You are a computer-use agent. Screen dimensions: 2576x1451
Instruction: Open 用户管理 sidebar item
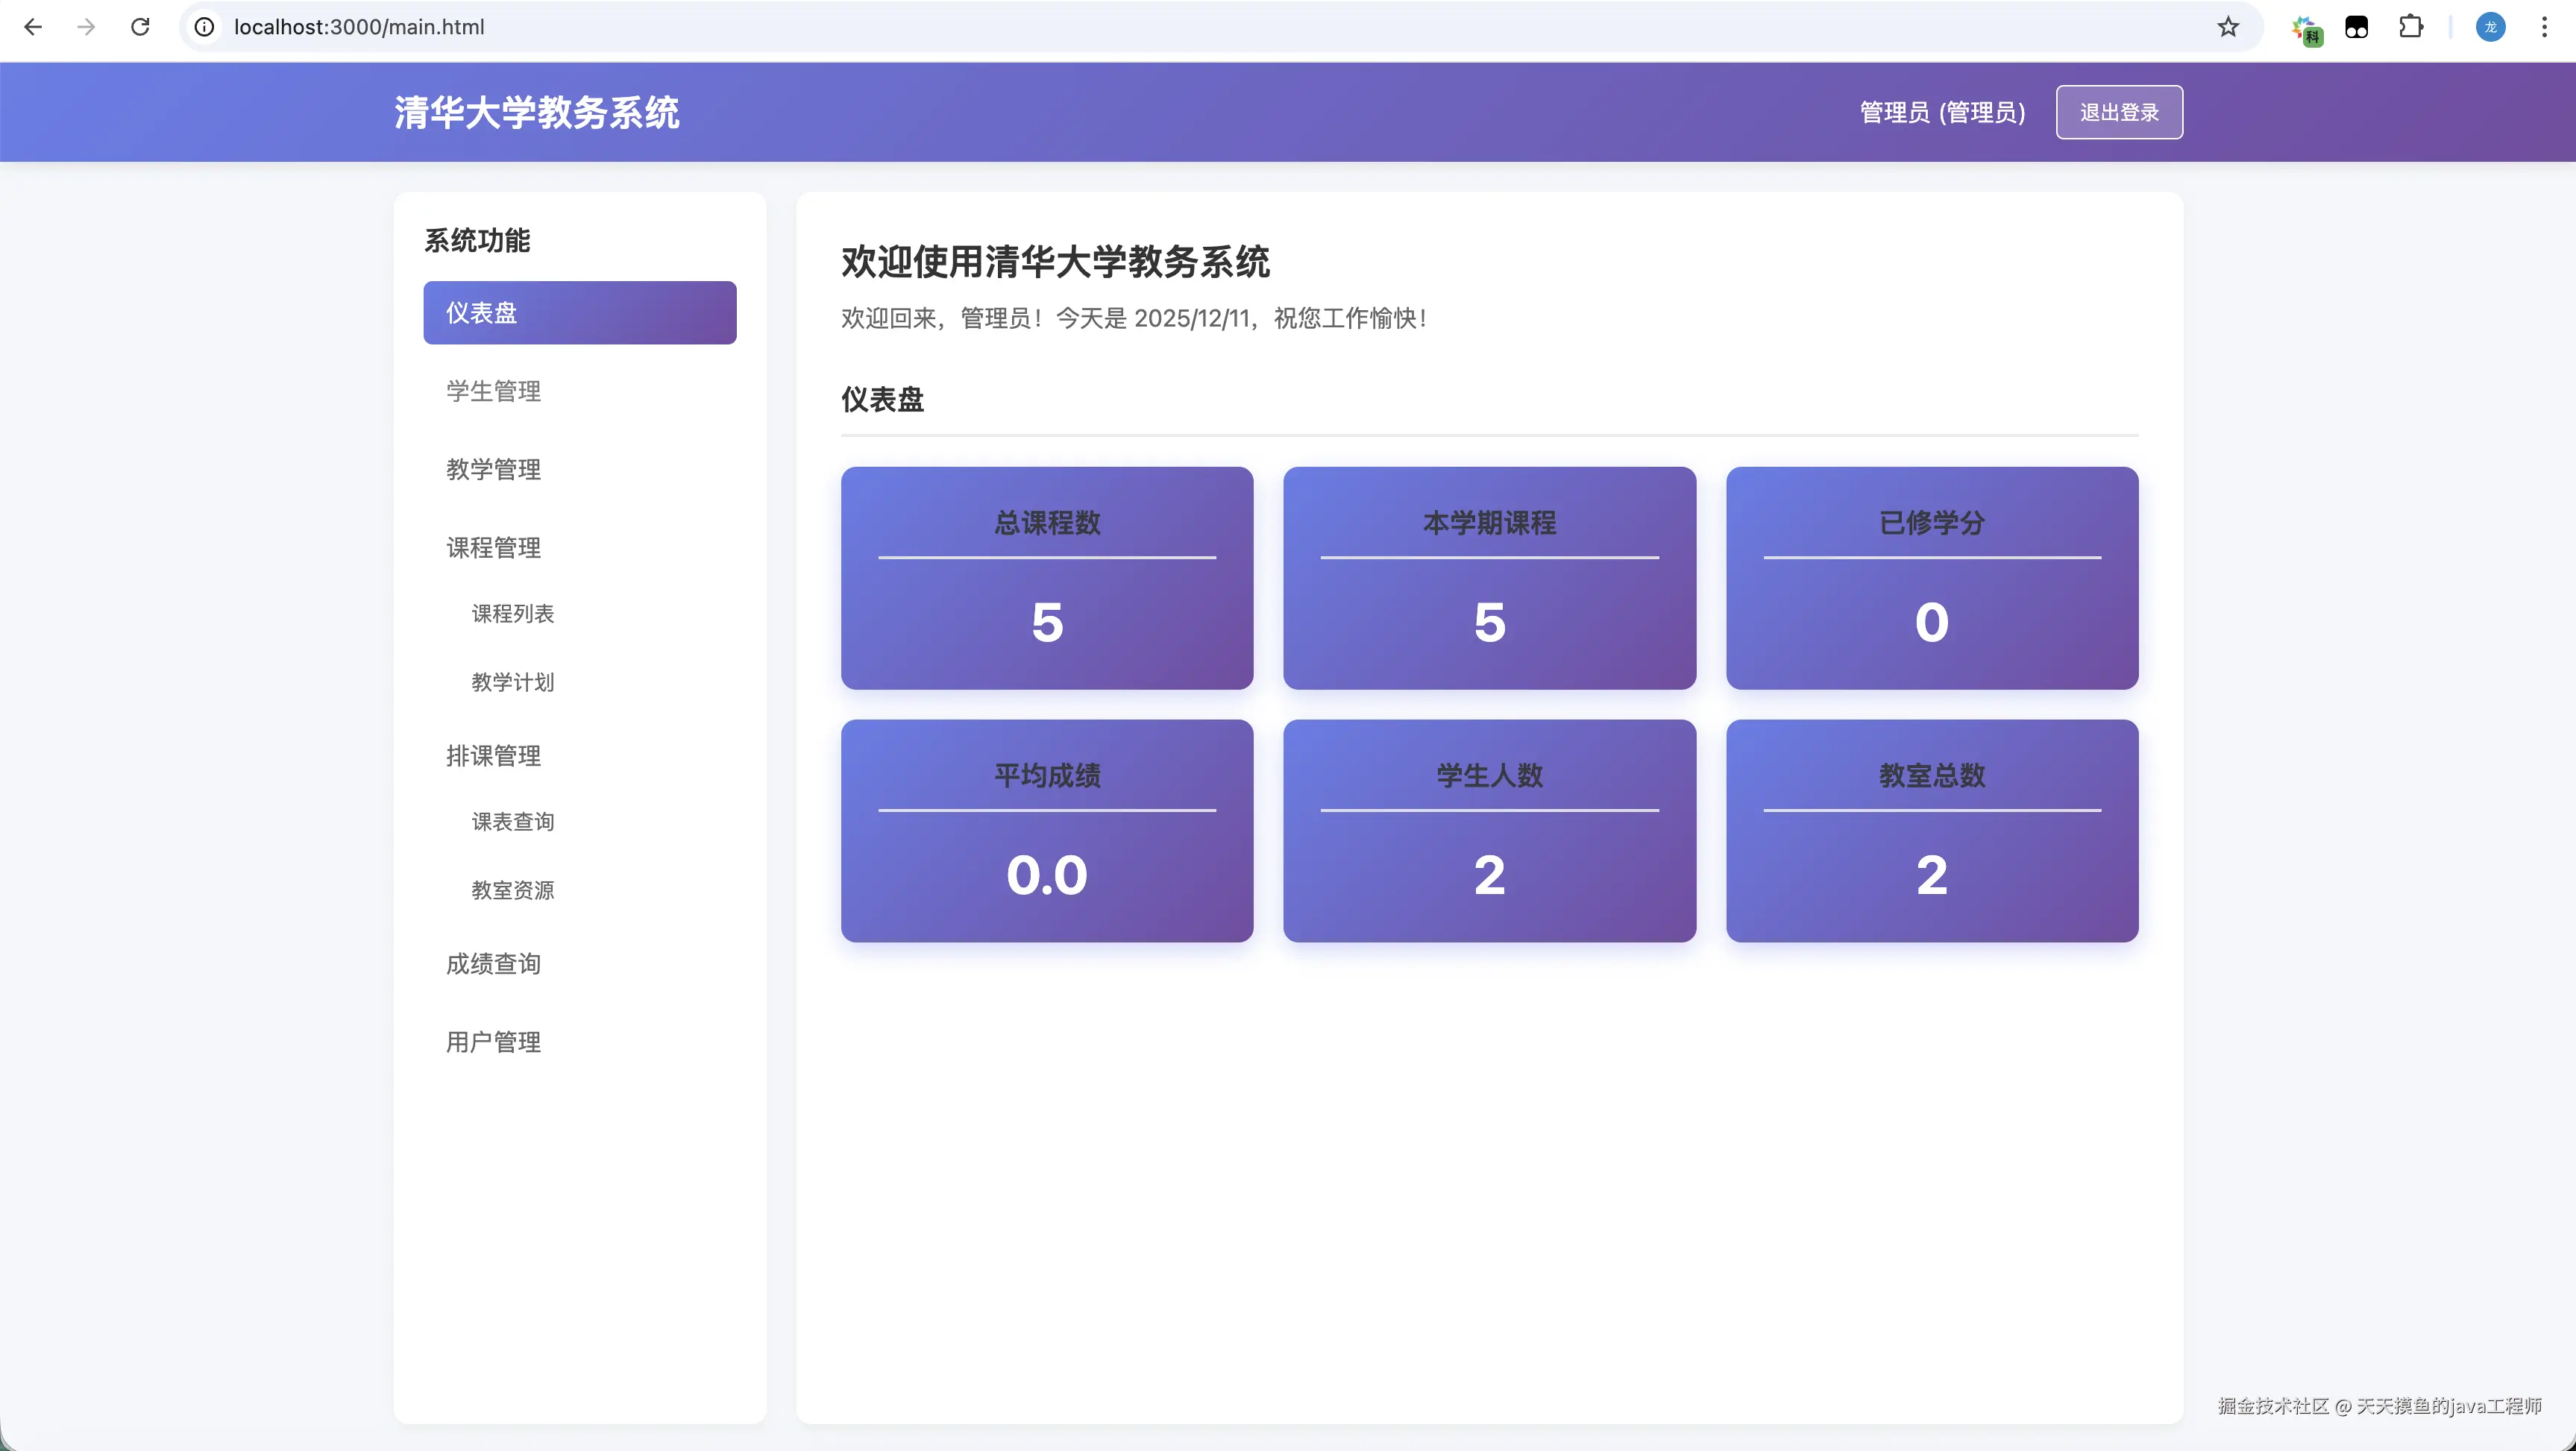pyautogui.click(x=493, y=1042)
